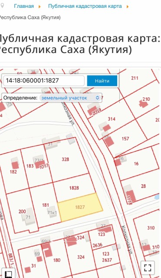Viewport: 161px width, 278px height.
Task: Click building label 69/1 on the map
Action: 46,242
